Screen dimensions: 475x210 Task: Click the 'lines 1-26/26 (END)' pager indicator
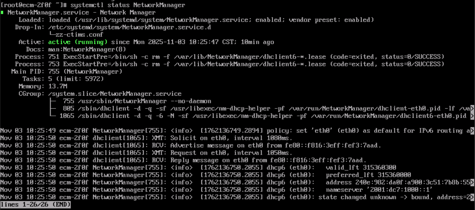point(36,205)
